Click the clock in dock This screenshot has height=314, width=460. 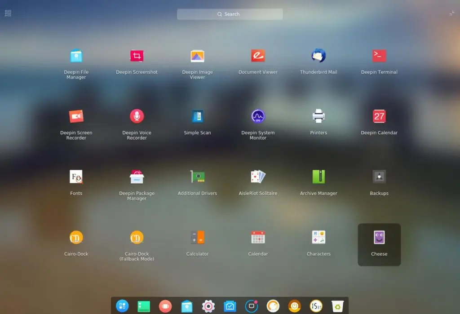[x=316, y=306]
